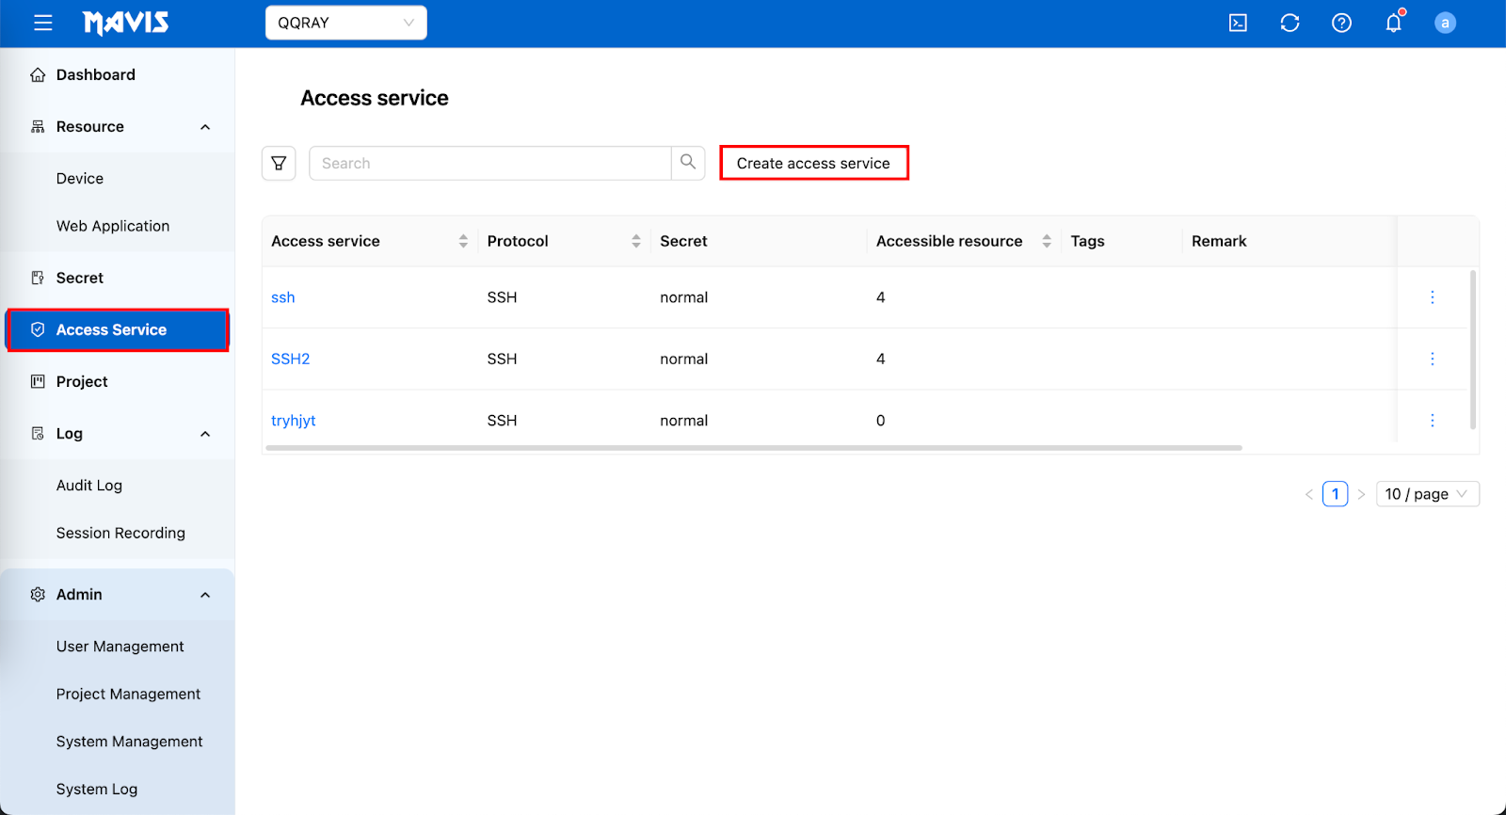Open the help question mark icon

[x=1341, y=23]
